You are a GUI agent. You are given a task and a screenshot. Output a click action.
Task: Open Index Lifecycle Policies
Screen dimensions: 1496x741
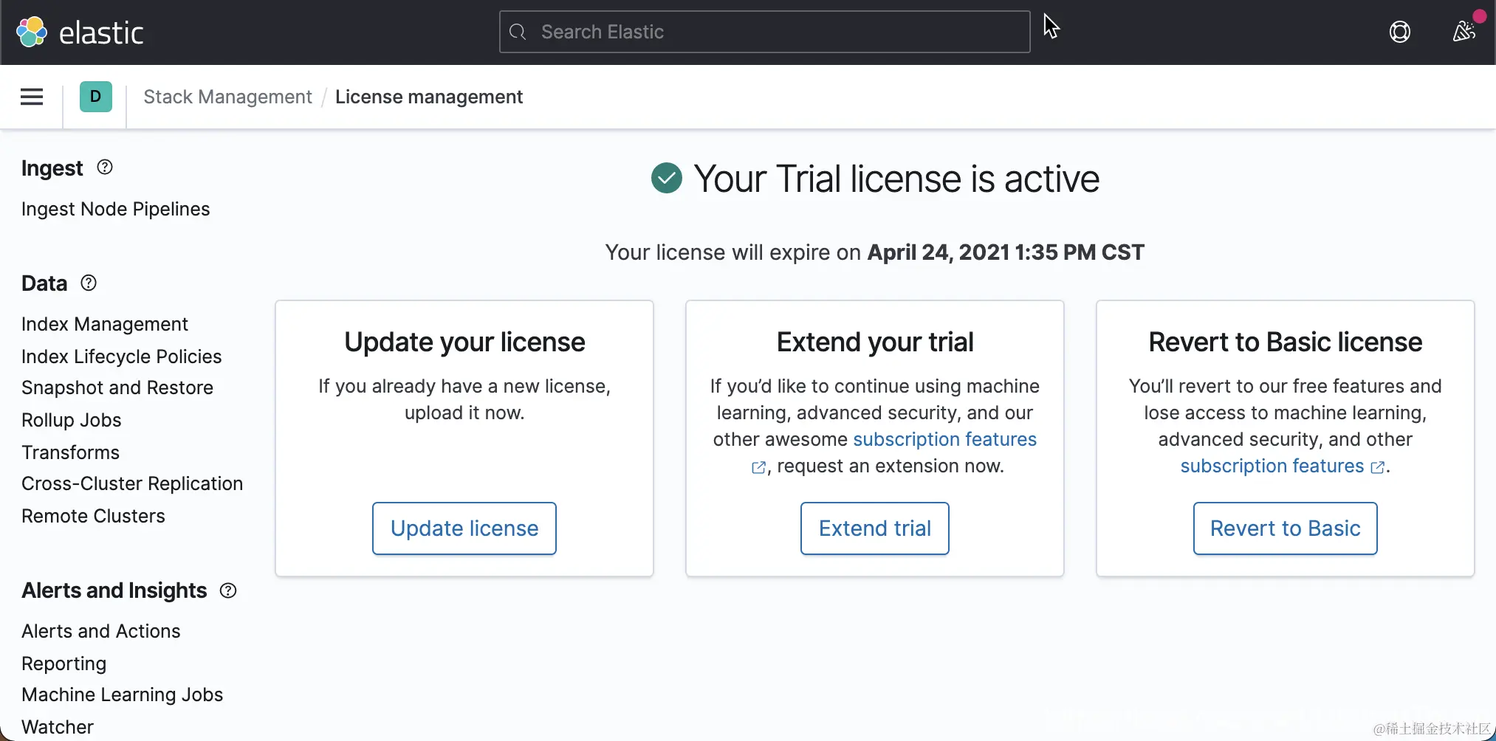(122, 356)
